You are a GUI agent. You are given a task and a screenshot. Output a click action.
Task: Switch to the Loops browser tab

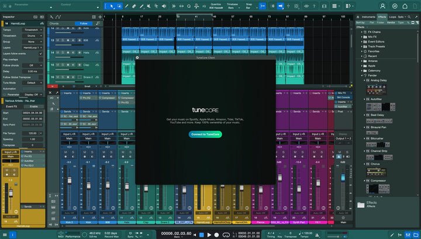click(x=392, y=17)
